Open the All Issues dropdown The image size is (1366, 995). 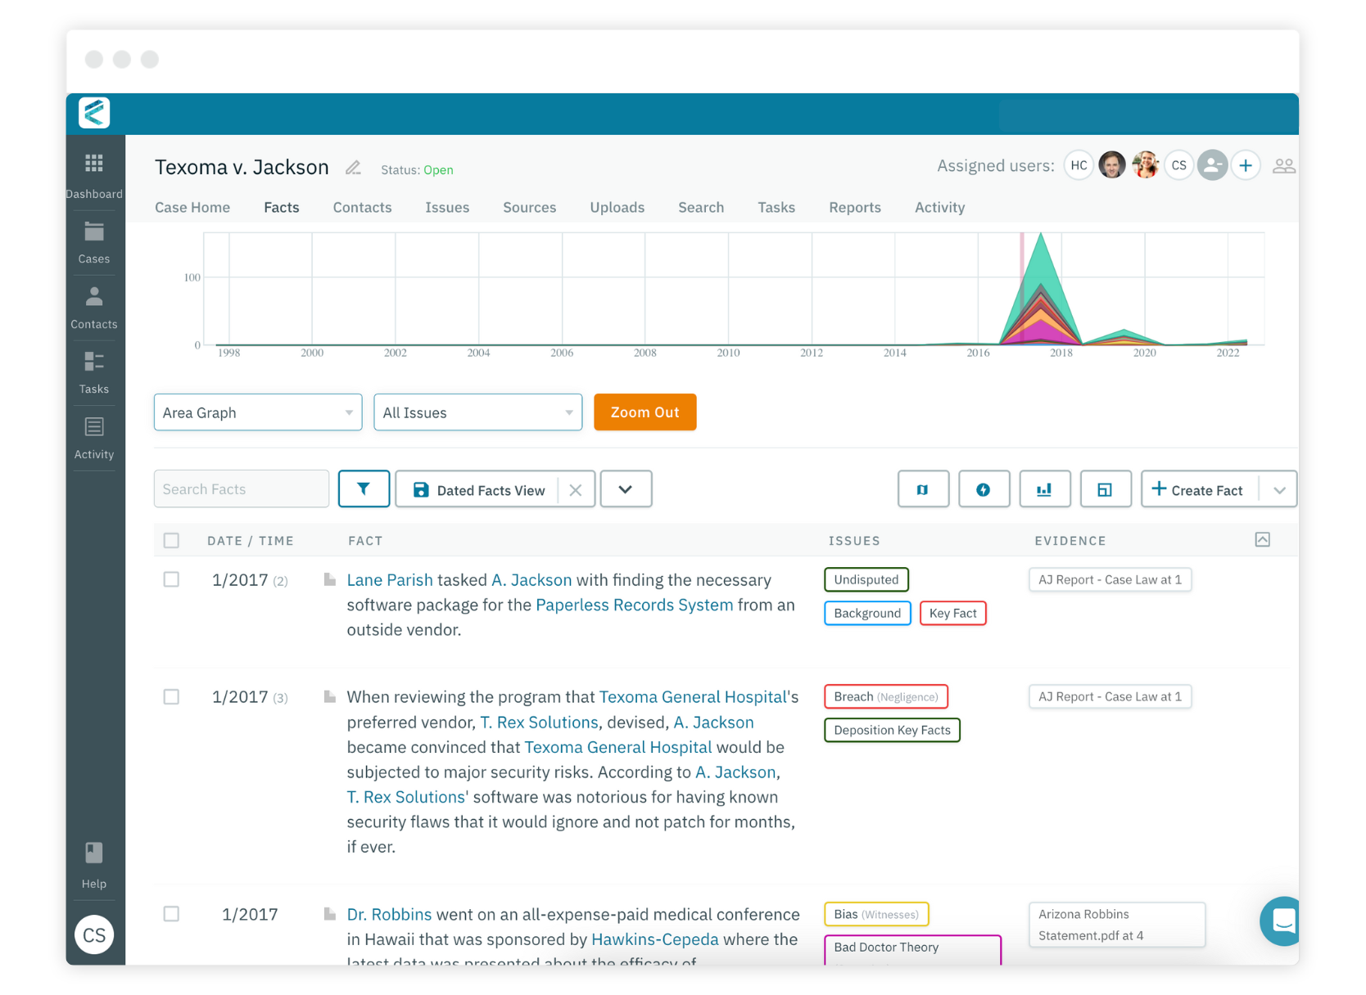click(477, 412)
